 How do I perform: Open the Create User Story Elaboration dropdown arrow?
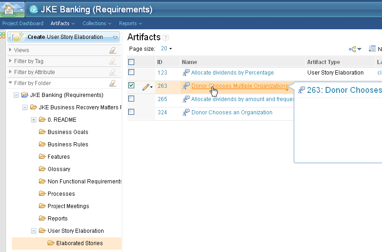click(115, 37)
